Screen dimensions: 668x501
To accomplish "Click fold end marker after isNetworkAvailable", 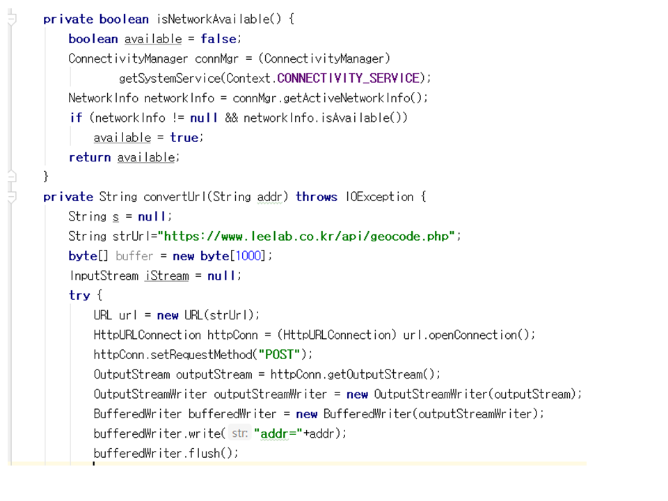I will [x=11, y=177].
